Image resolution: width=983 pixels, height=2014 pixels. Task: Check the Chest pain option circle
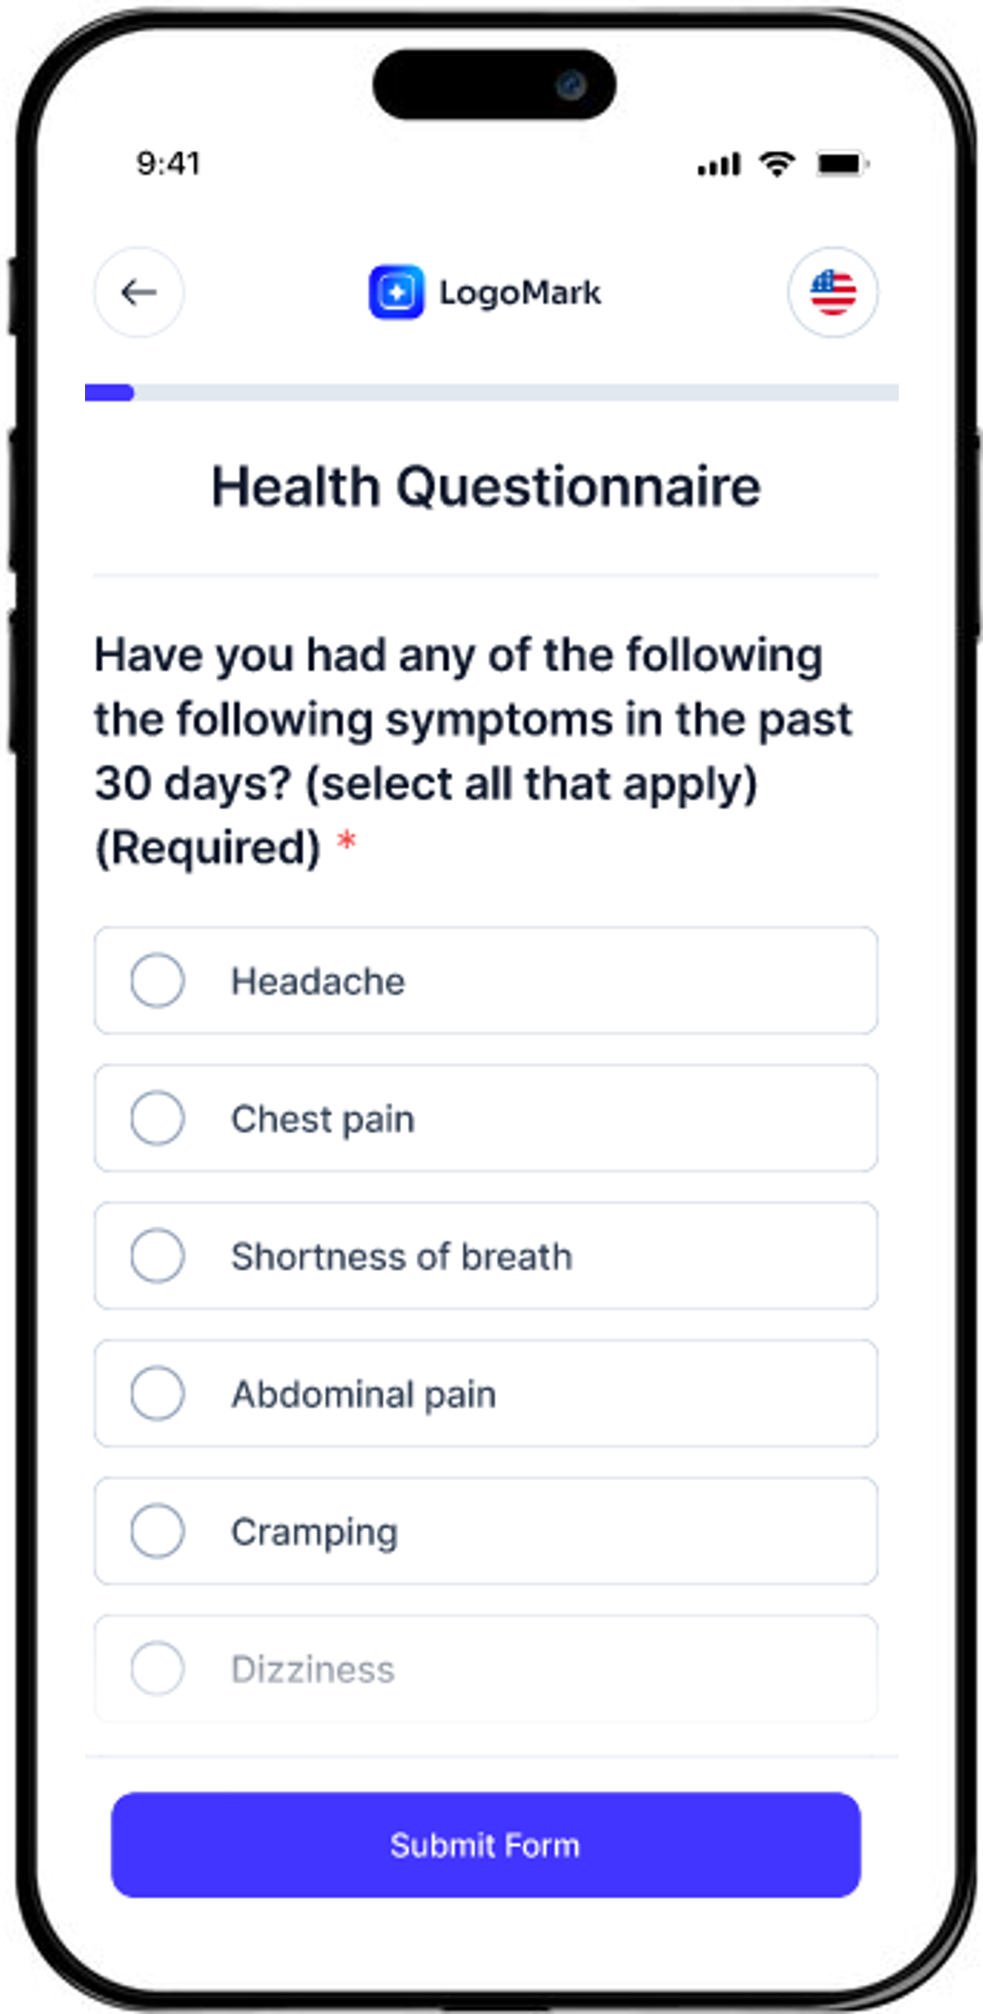click(158, 1118)
